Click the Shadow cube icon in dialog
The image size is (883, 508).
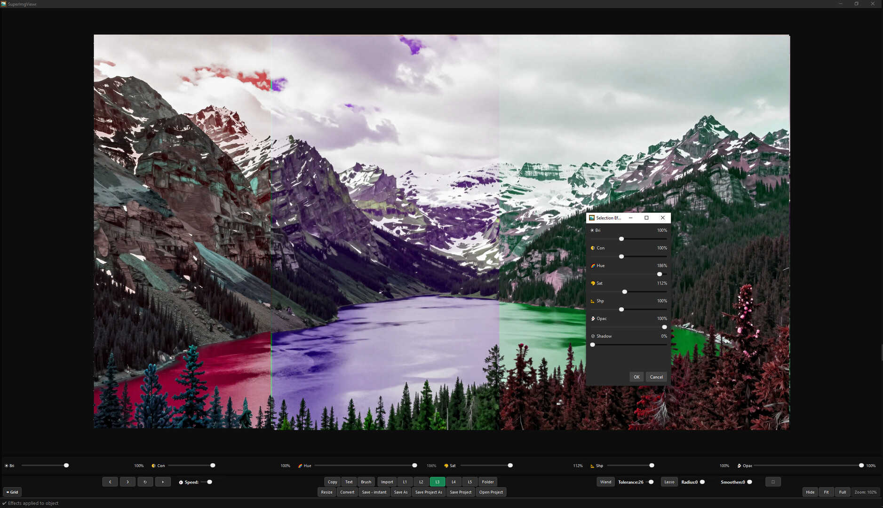click(593, 336)
